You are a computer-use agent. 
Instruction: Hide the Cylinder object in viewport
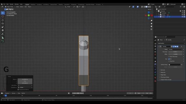coord(182,13)
